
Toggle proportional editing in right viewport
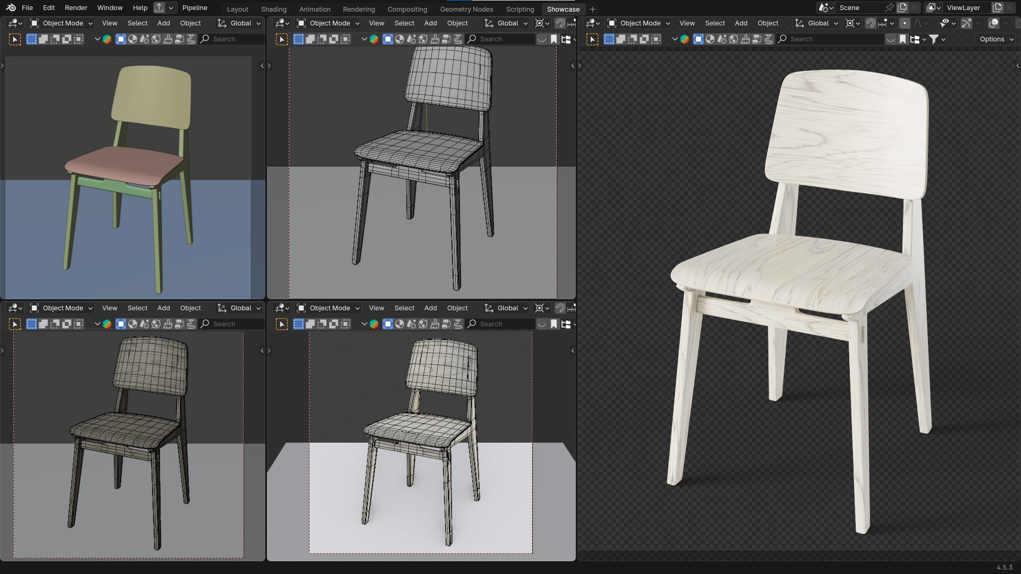pyautogui.click(x=905, y=23)
